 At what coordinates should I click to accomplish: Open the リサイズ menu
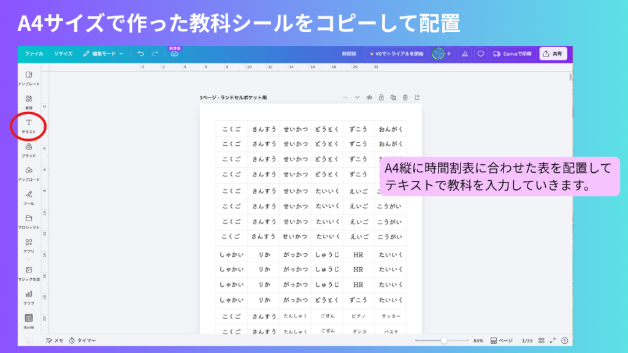(x=63, y=53)
